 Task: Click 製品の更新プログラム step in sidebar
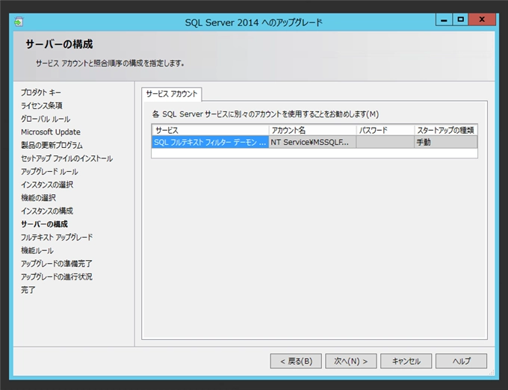click(52, 145)
